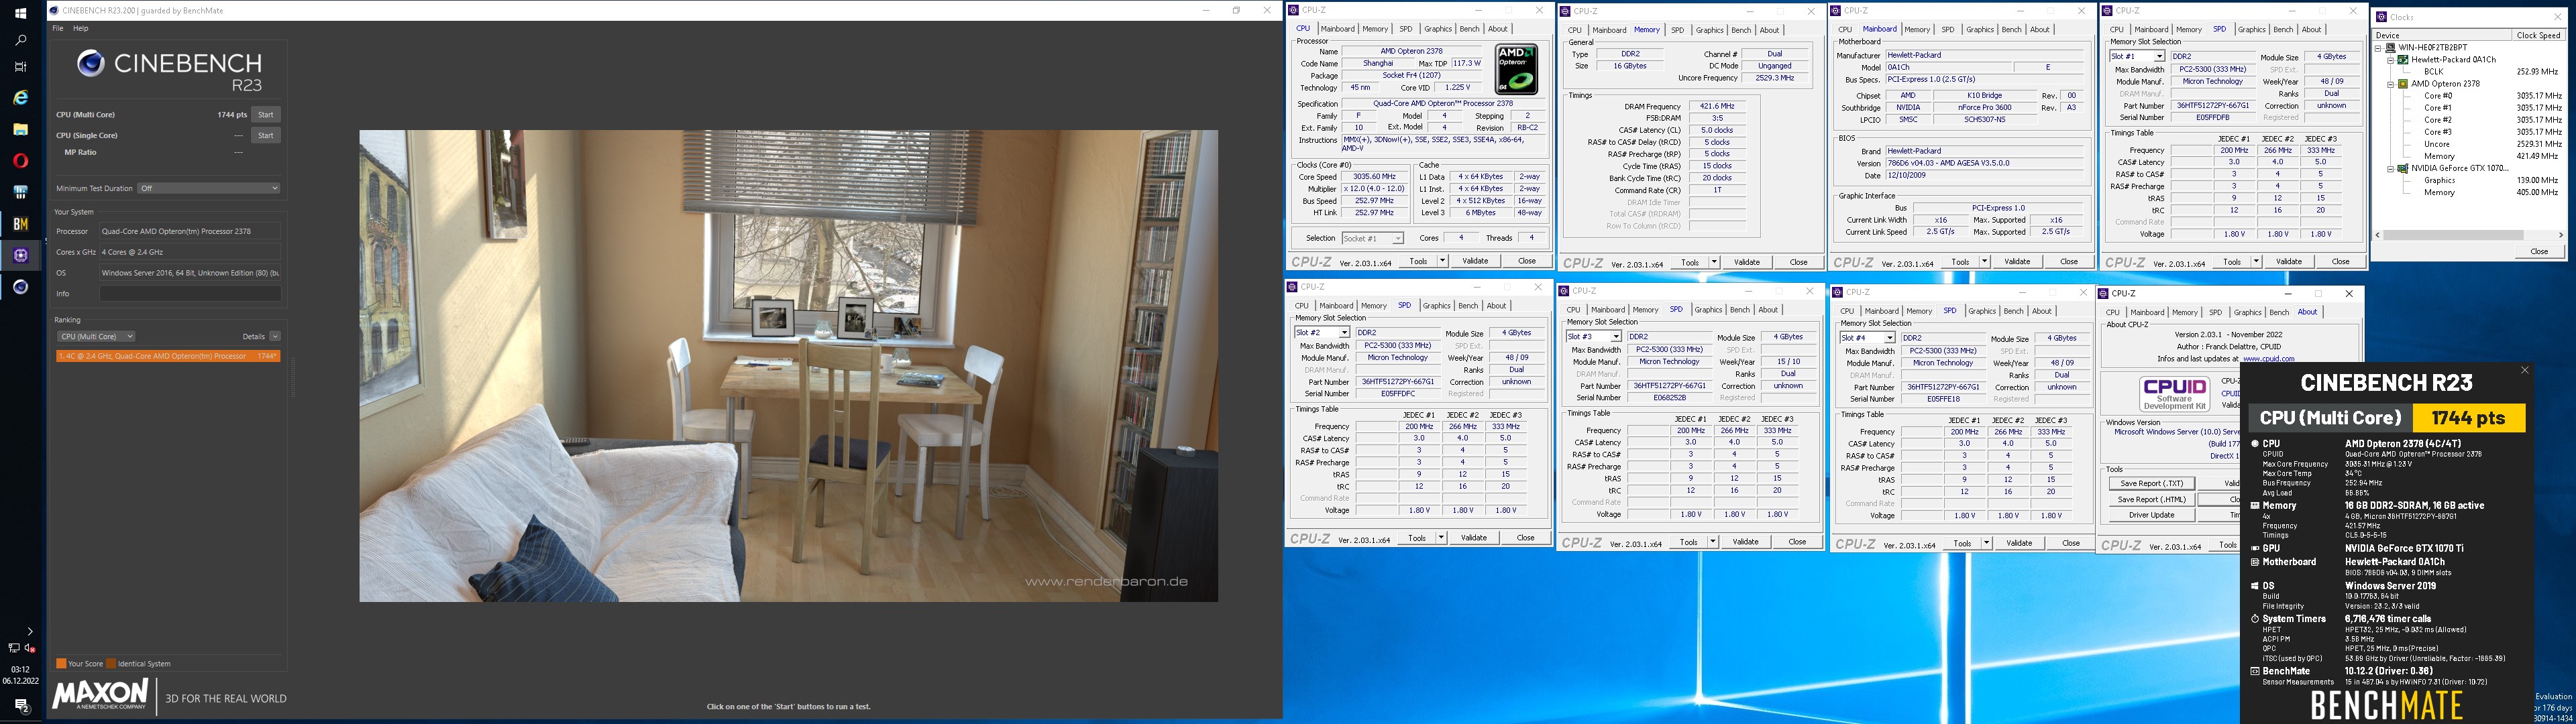
Task: Click the rendered room image in Cinebench
Action: (788, 365)
